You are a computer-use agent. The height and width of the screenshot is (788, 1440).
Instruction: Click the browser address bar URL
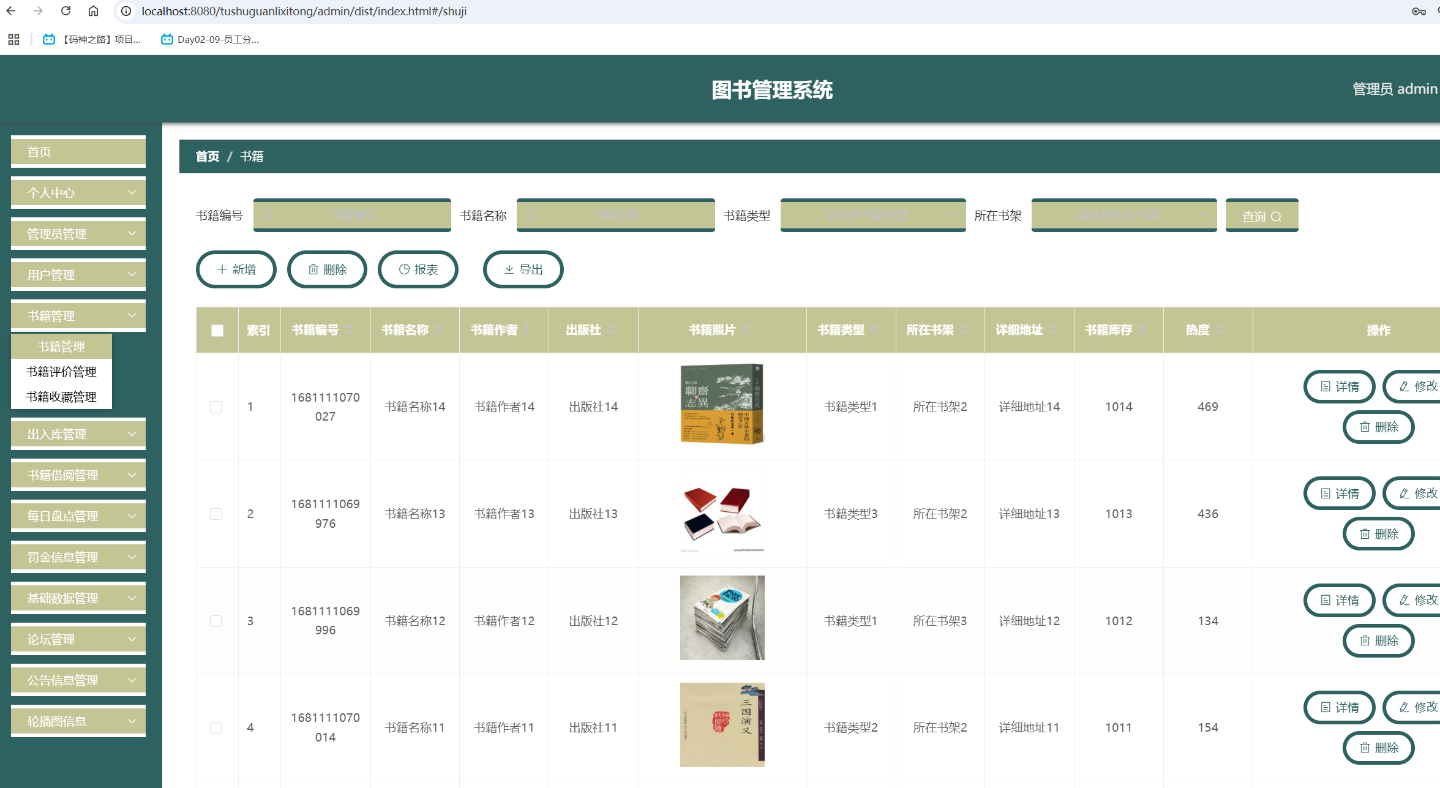point(304,11)
